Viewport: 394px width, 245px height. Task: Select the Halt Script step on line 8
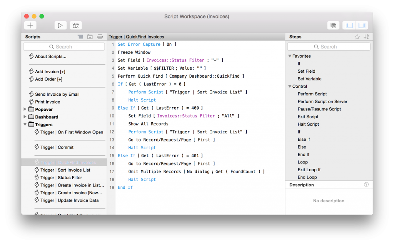(142, 100)
